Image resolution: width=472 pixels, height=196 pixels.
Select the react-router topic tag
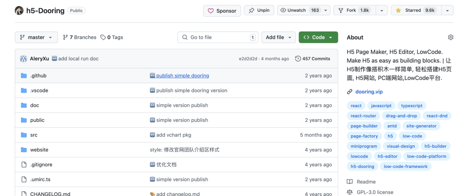point(363,116)
